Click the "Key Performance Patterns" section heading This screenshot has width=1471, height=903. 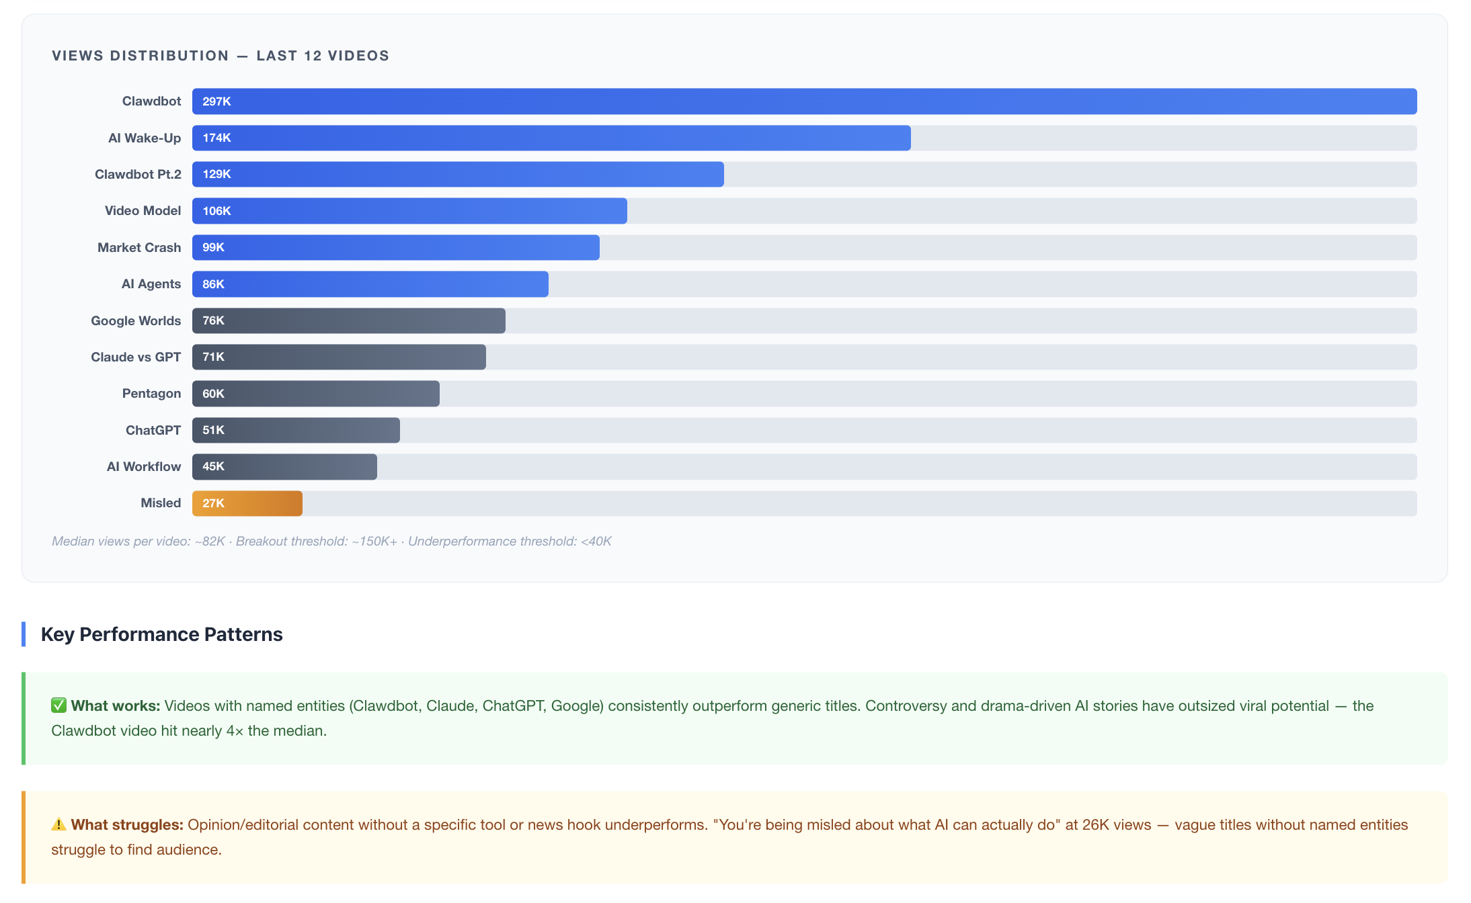[161, 634]
